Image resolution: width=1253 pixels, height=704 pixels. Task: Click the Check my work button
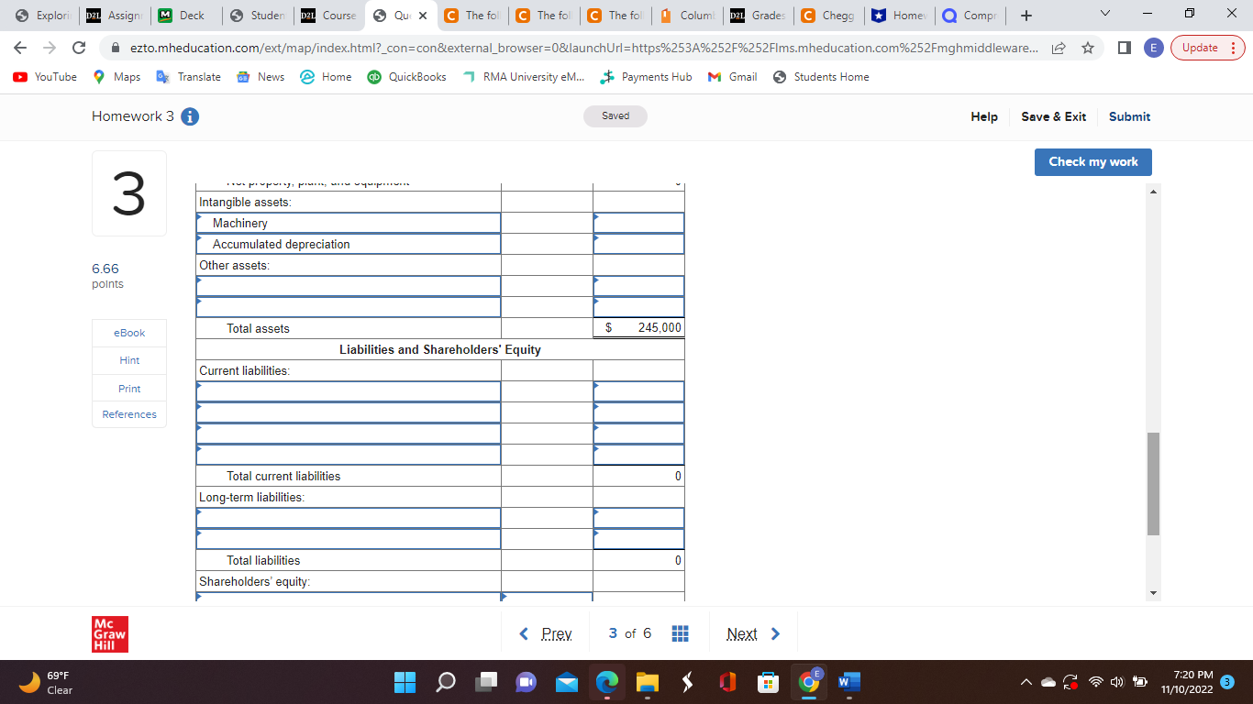pyautogui.click(x=1092, y=161)
